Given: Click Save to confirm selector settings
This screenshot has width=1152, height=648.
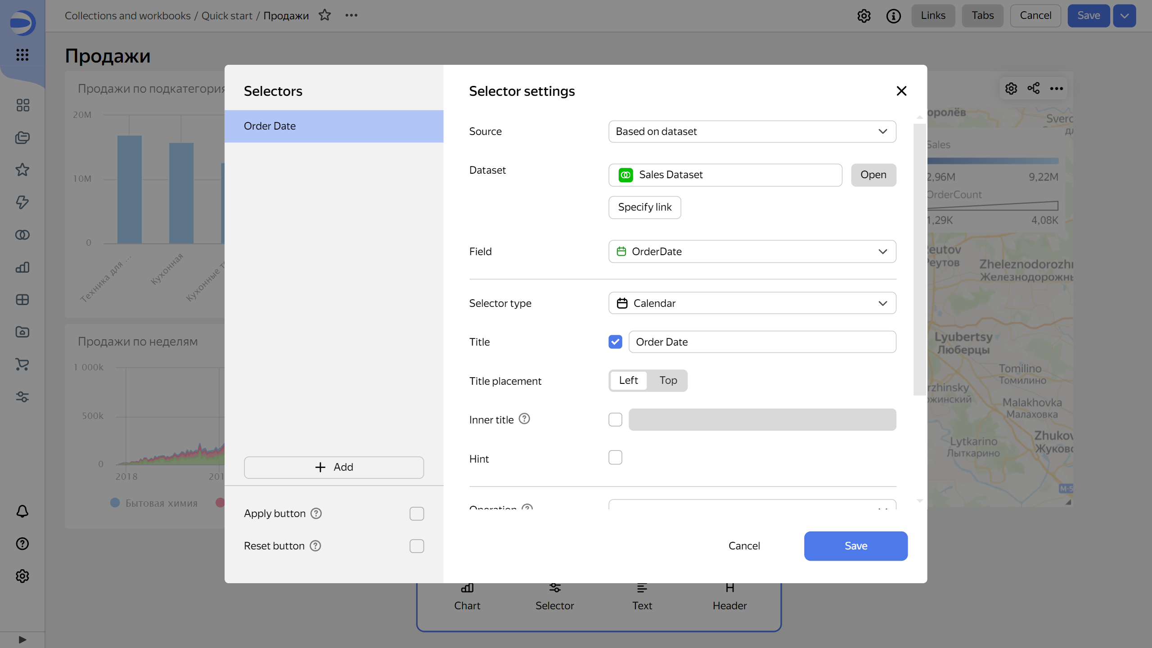Looking at the screenshot, I should [x=855, y=546].
